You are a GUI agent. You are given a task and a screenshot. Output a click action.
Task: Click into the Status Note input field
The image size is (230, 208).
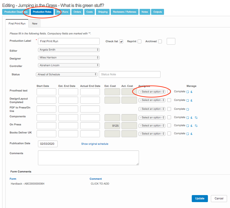[x=130, y=75]
